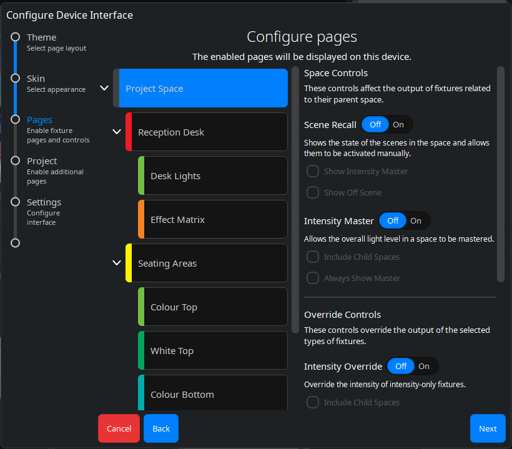Click the Pages step circle marker
This screenshot has height=449, width=512.
(x=16, y=120)
